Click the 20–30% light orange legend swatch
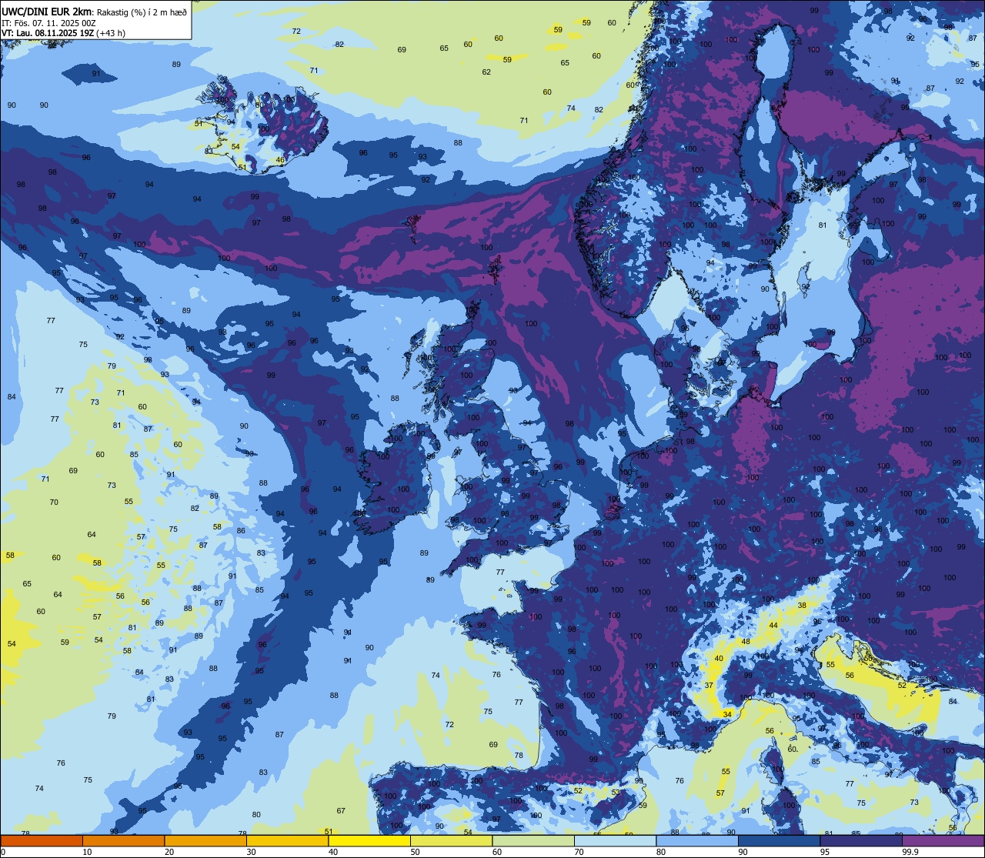Screen dimensions: 985x858 [205, 841]
